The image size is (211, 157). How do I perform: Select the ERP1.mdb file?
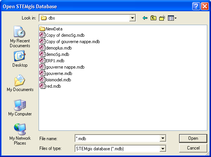pyautogui.click(x=52, y=61)
